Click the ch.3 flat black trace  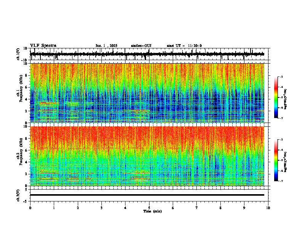(147, 195)
